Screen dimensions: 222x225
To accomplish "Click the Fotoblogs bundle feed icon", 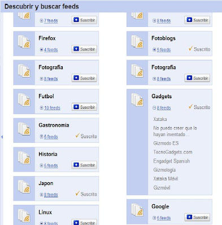I will [137, 42].
